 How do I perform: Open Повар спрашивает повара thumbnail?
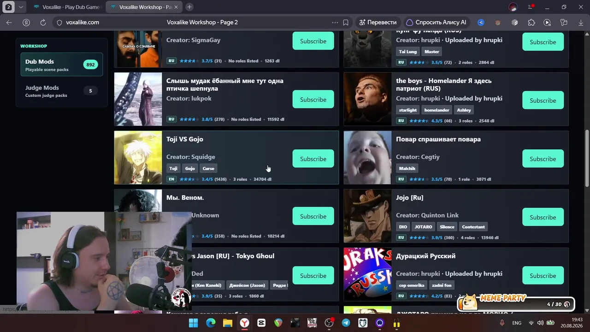click(x=367, y=158)
